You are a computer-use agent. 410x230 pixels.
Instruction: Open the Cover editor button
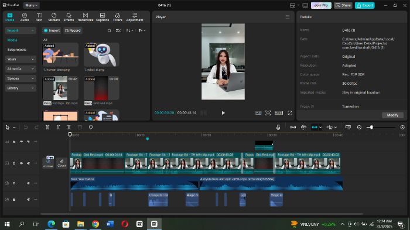pyautogui.click(x=61, y=163)
